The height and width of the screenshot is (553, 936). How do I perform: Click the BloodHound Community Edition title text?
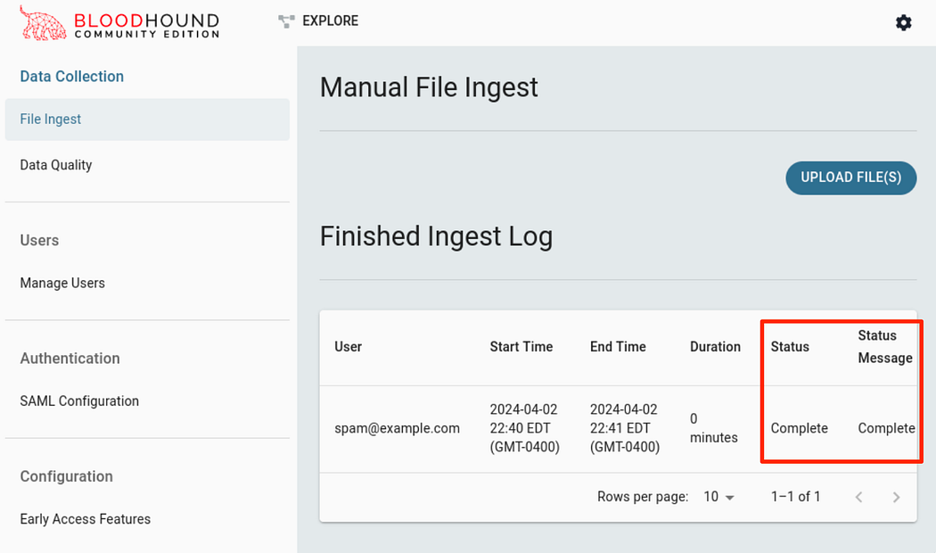[147, 26]
